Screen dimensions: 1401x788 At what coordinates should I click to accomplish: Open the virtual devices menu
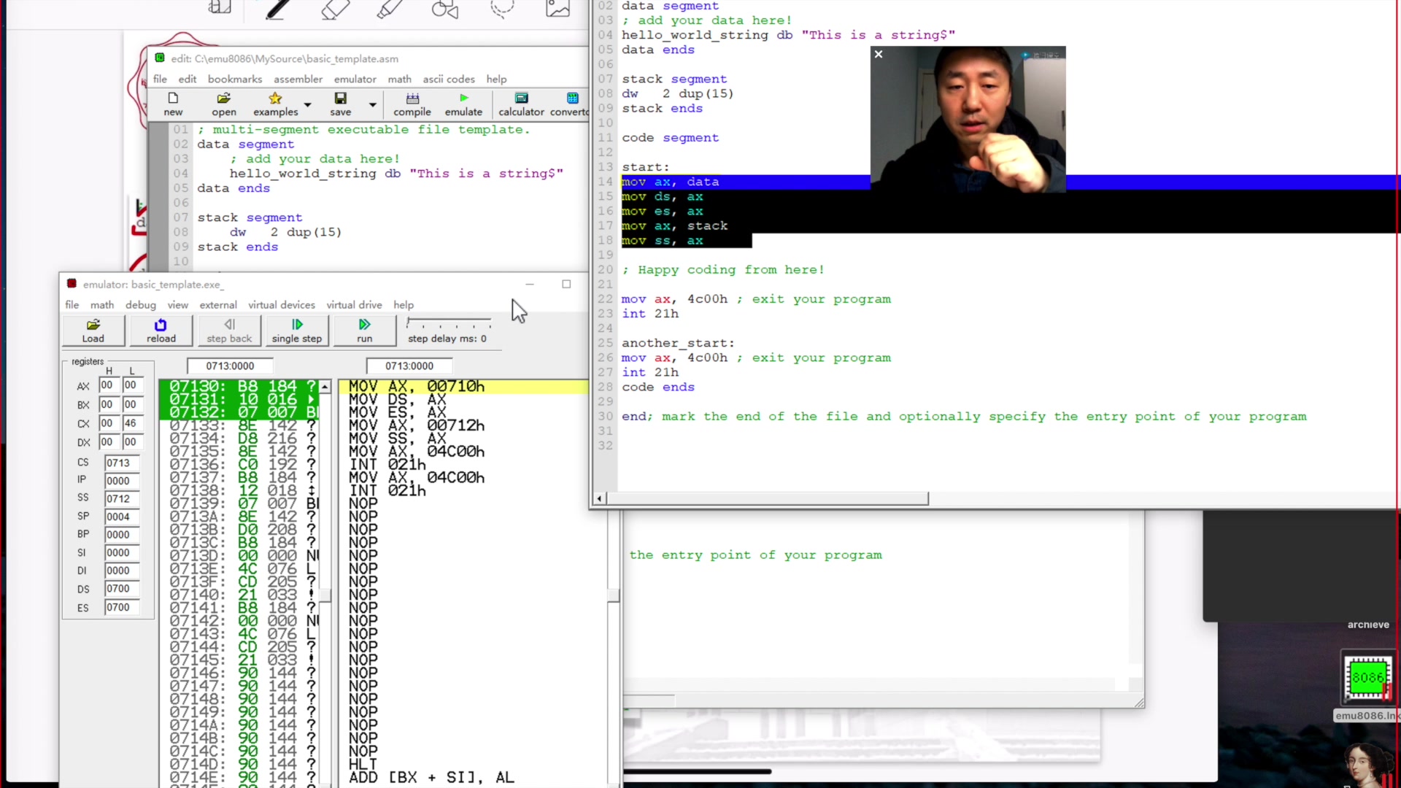[281, 305]
